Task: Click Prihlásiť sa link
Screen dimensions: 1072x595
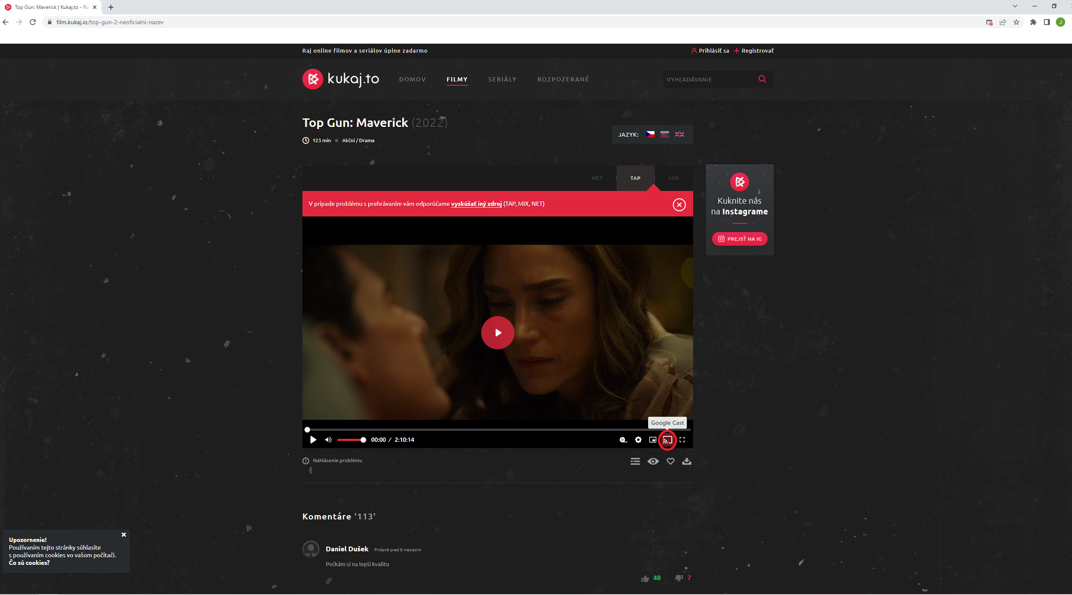Action: click(710, 51)
